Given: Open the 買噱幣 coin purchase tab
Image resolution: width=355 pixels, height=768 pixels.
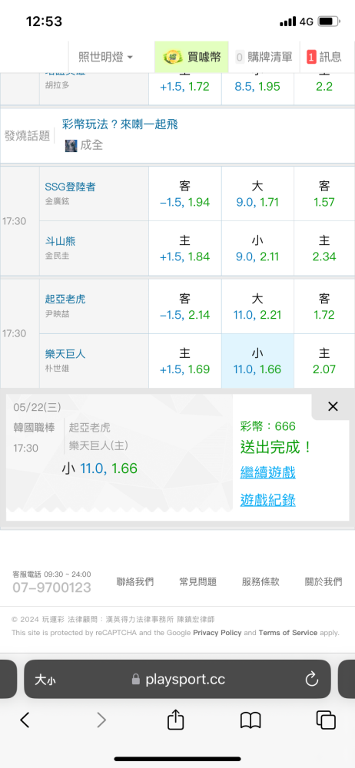Looking at the screenshot, I should (x=192, y=58).
